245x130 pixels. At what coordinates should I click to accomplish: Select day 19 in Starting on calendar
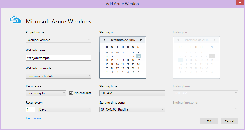coord(112,64)
